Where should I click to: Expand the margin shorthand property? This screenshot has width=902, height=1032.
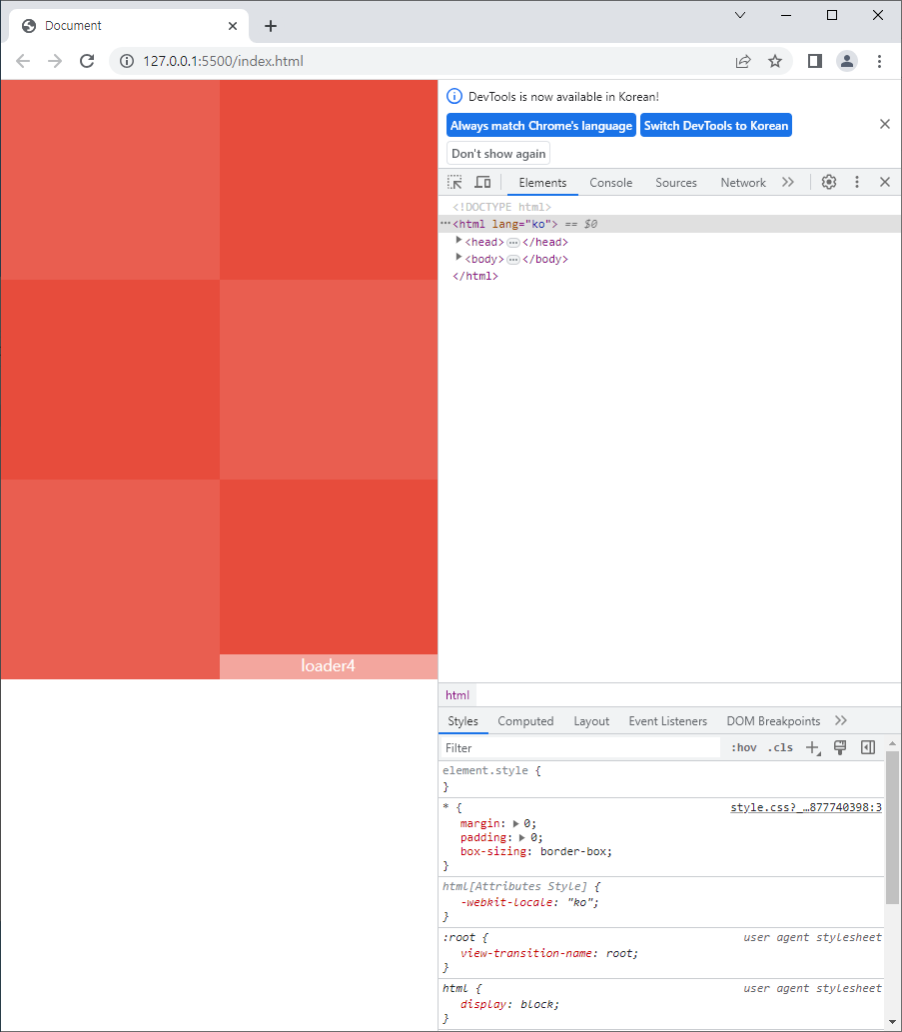(515, 823)
